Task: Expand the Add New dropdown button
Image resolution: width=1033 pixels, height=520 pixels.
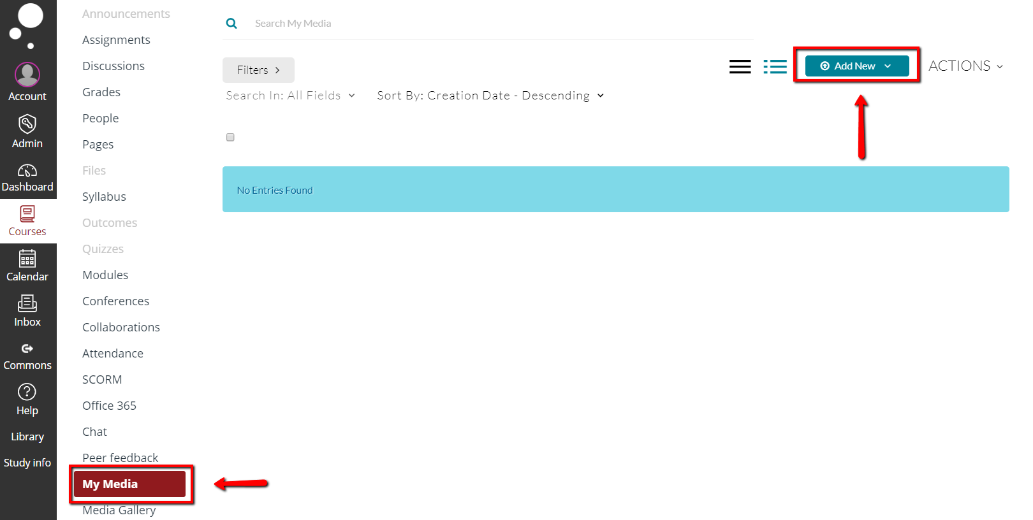Action: 856,66
